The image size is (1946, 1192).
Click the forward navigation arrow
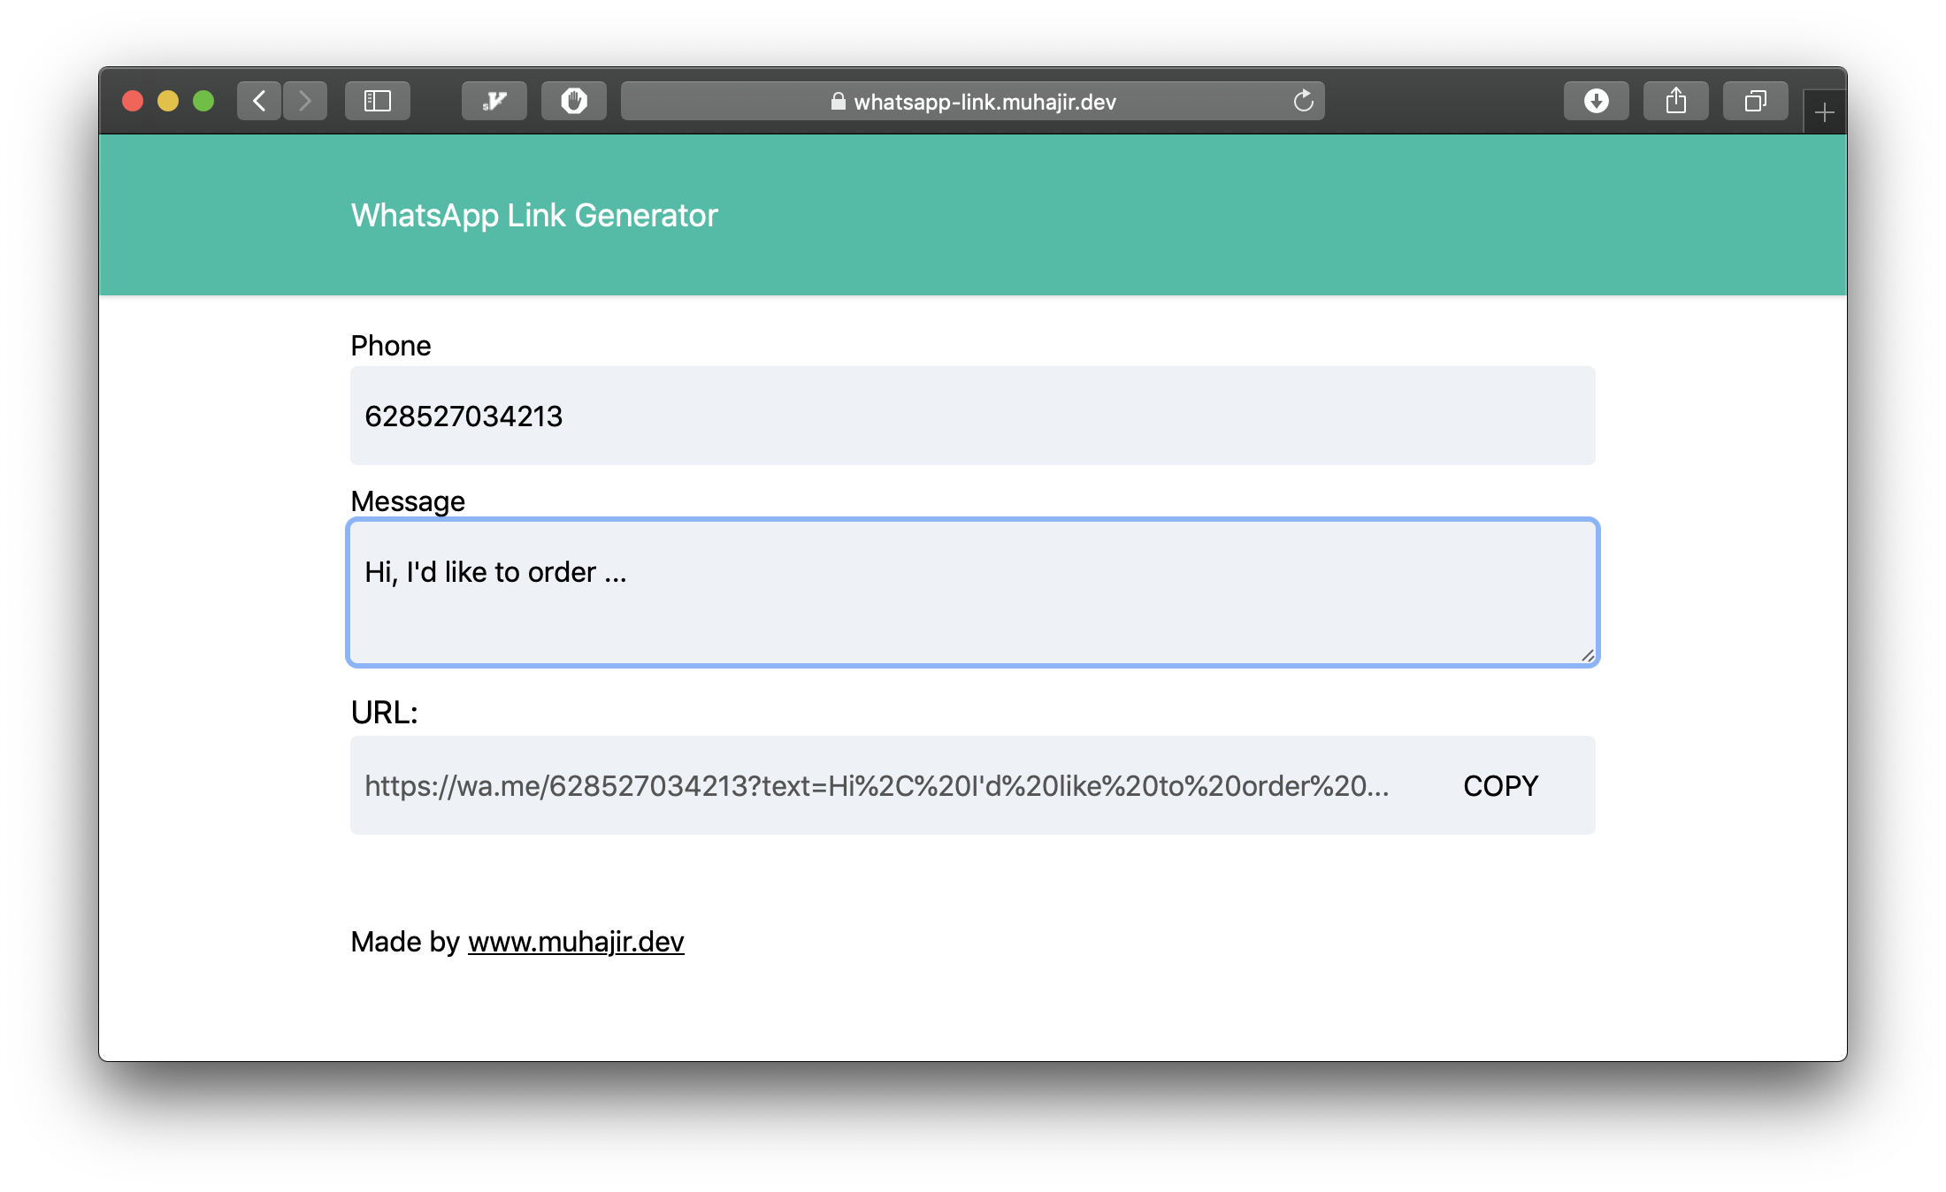305,101
